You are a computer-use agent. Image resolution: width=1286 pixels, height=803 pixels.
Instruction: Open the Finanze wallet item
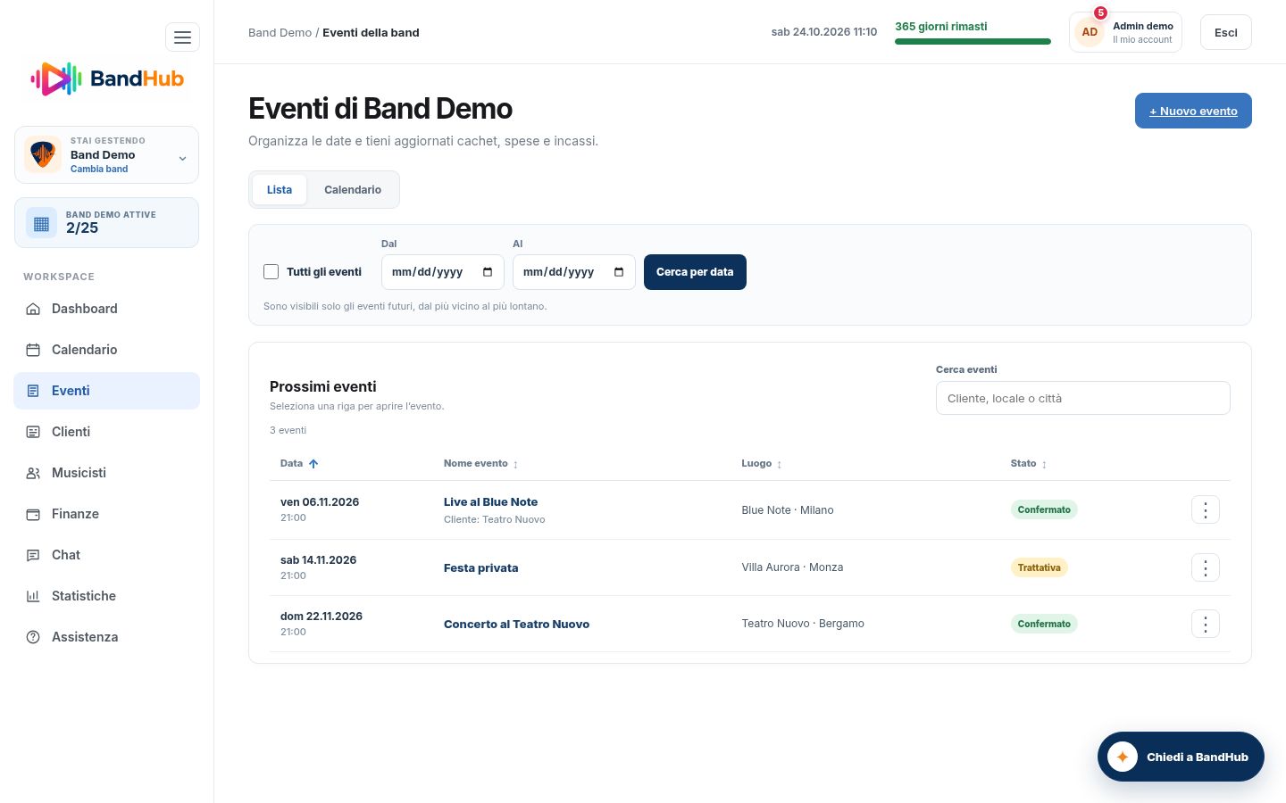(x=106, y=514)
